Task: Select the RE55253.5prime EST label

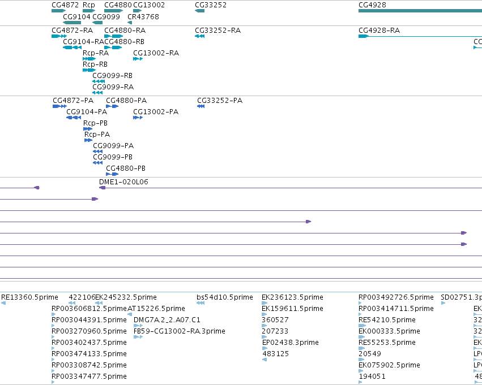Action: click(x=387, y=343)
